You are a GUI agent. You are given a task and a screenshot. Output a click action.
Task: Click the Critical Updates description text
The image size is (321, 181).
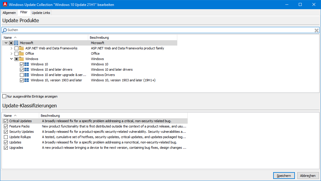click(107, 121)
